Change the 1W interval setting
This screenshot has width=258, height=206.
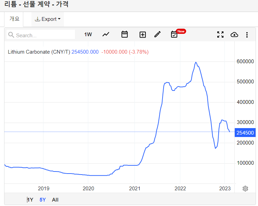88,35
